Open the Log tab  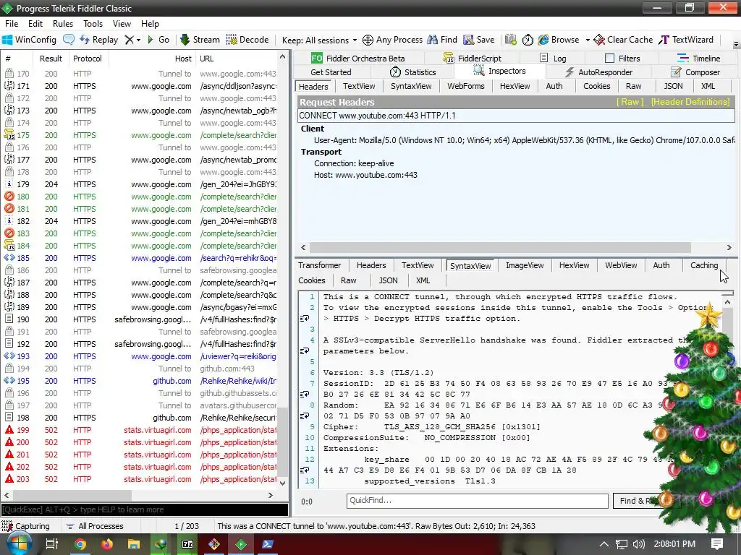[553, 59]
